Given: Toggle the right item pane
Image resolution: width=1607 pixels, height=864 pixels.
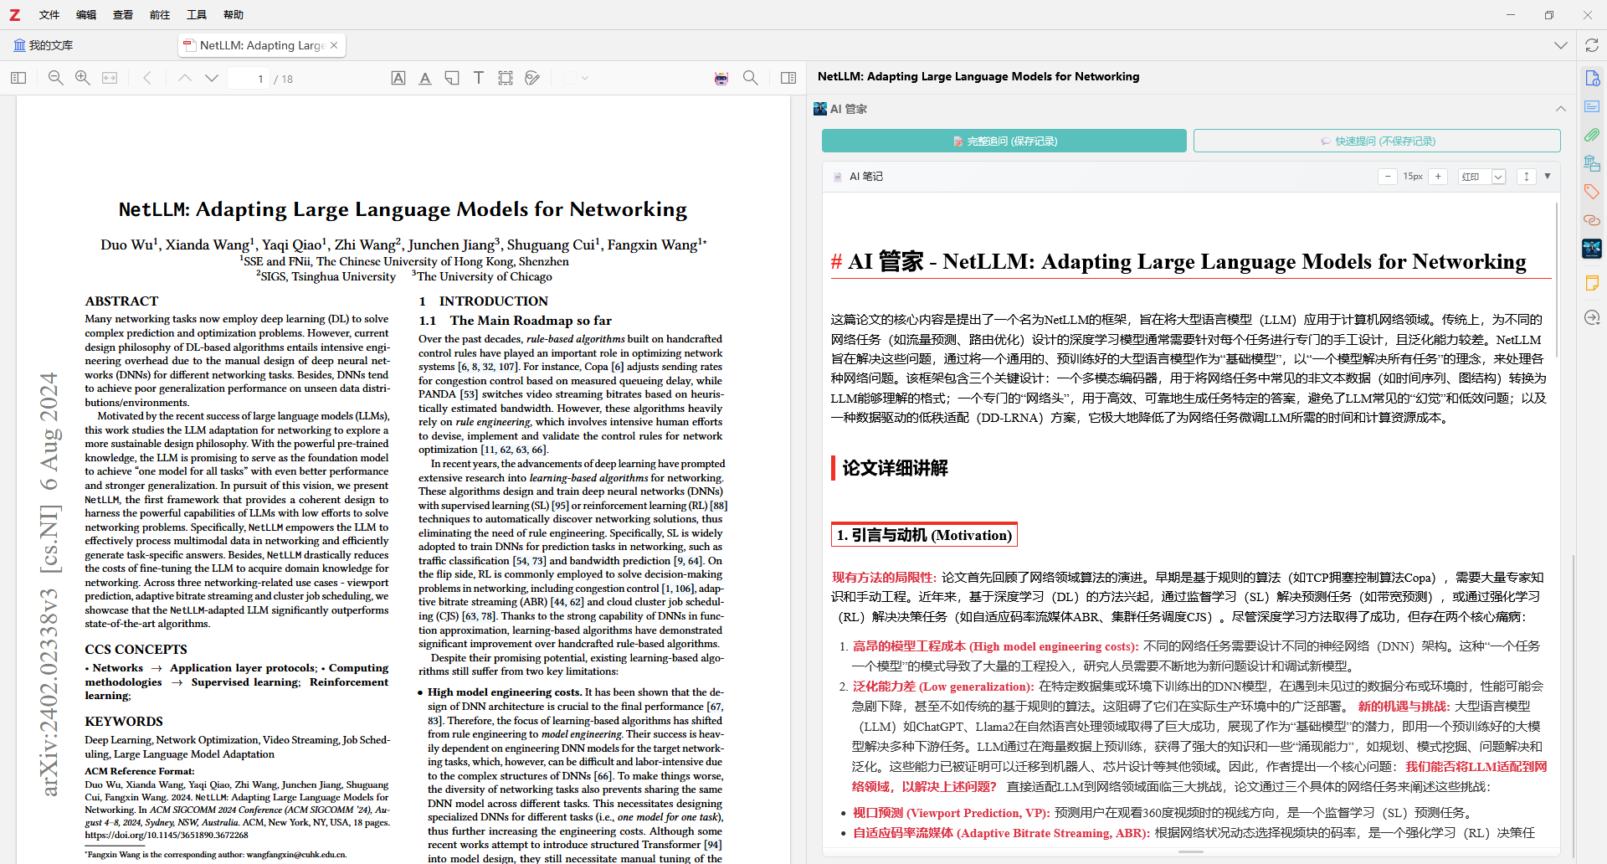Looking at the screenshot, I should [x=788, y=78].
